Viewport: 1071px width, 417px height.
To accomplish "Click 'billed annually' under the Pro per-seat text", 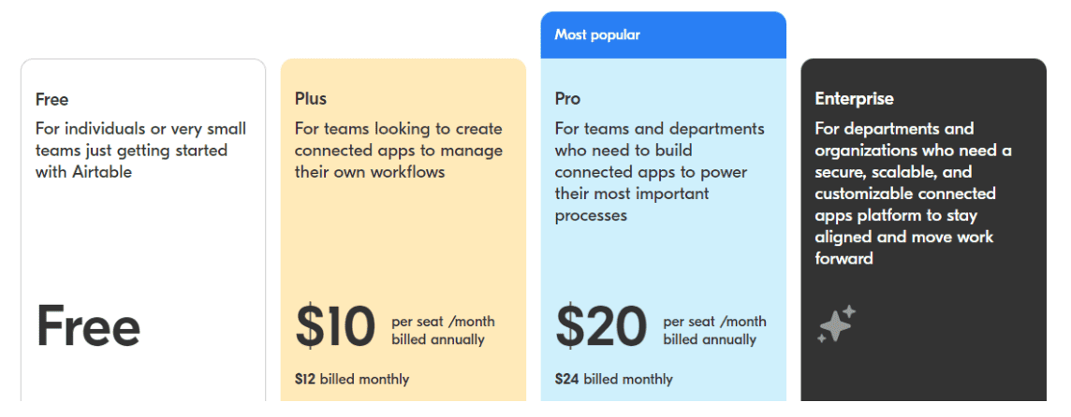I will [x=710, y=340].
